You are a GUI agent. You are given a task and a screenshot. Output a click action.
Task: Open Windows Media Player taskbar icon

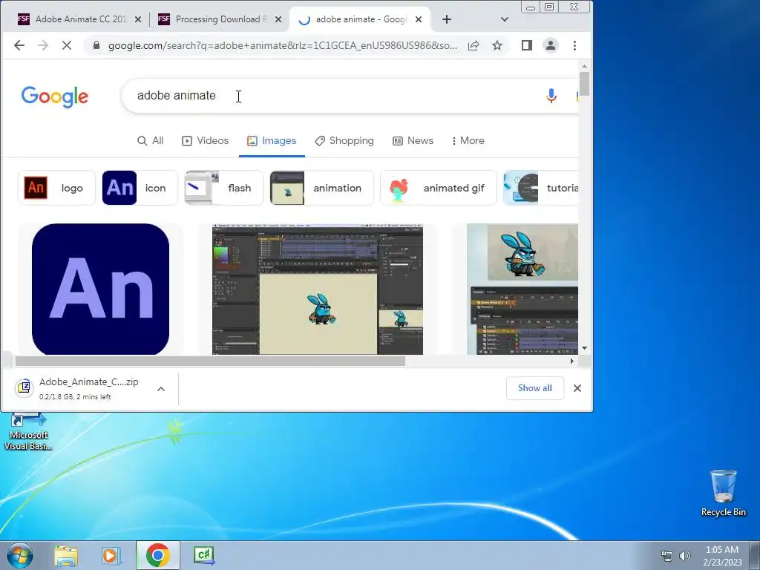(111, 555)
